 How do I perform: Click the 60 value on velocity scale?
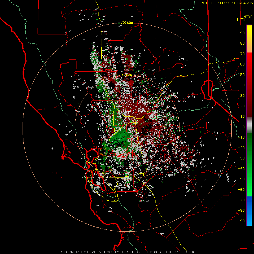click(242, 64)
